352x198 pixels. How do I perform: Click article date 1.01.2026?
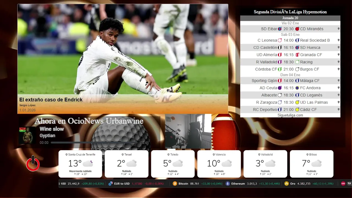pos(28,110)
